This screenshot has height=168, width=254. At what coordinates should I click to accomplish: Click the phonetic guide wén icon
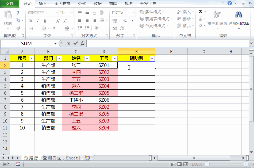(x=67, y=28)
